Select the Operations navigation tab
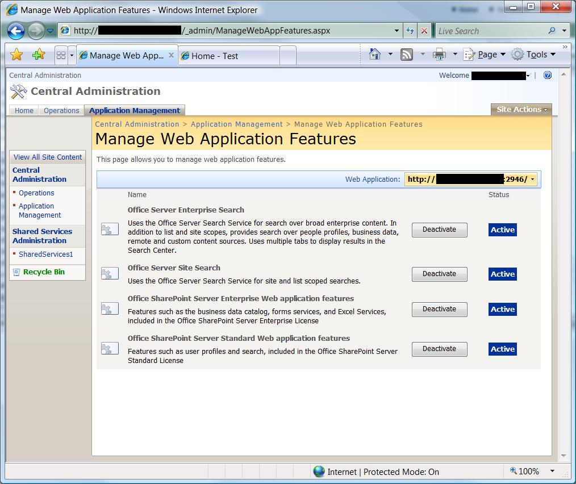 coord(61,110)
